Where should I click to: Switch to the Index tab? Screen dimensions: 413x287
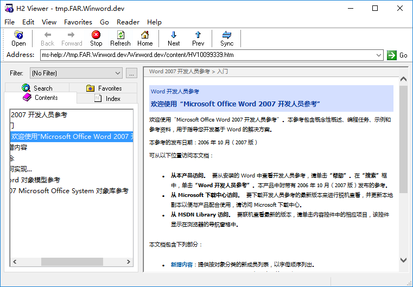pyautogui.click(x=107, y=99)
